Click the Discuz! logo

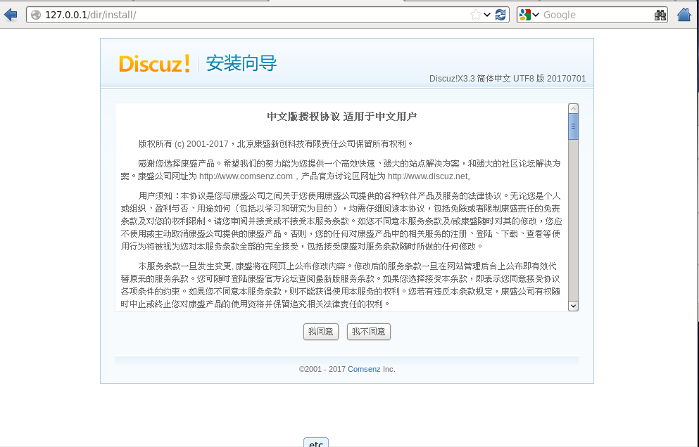pos(154,64)
